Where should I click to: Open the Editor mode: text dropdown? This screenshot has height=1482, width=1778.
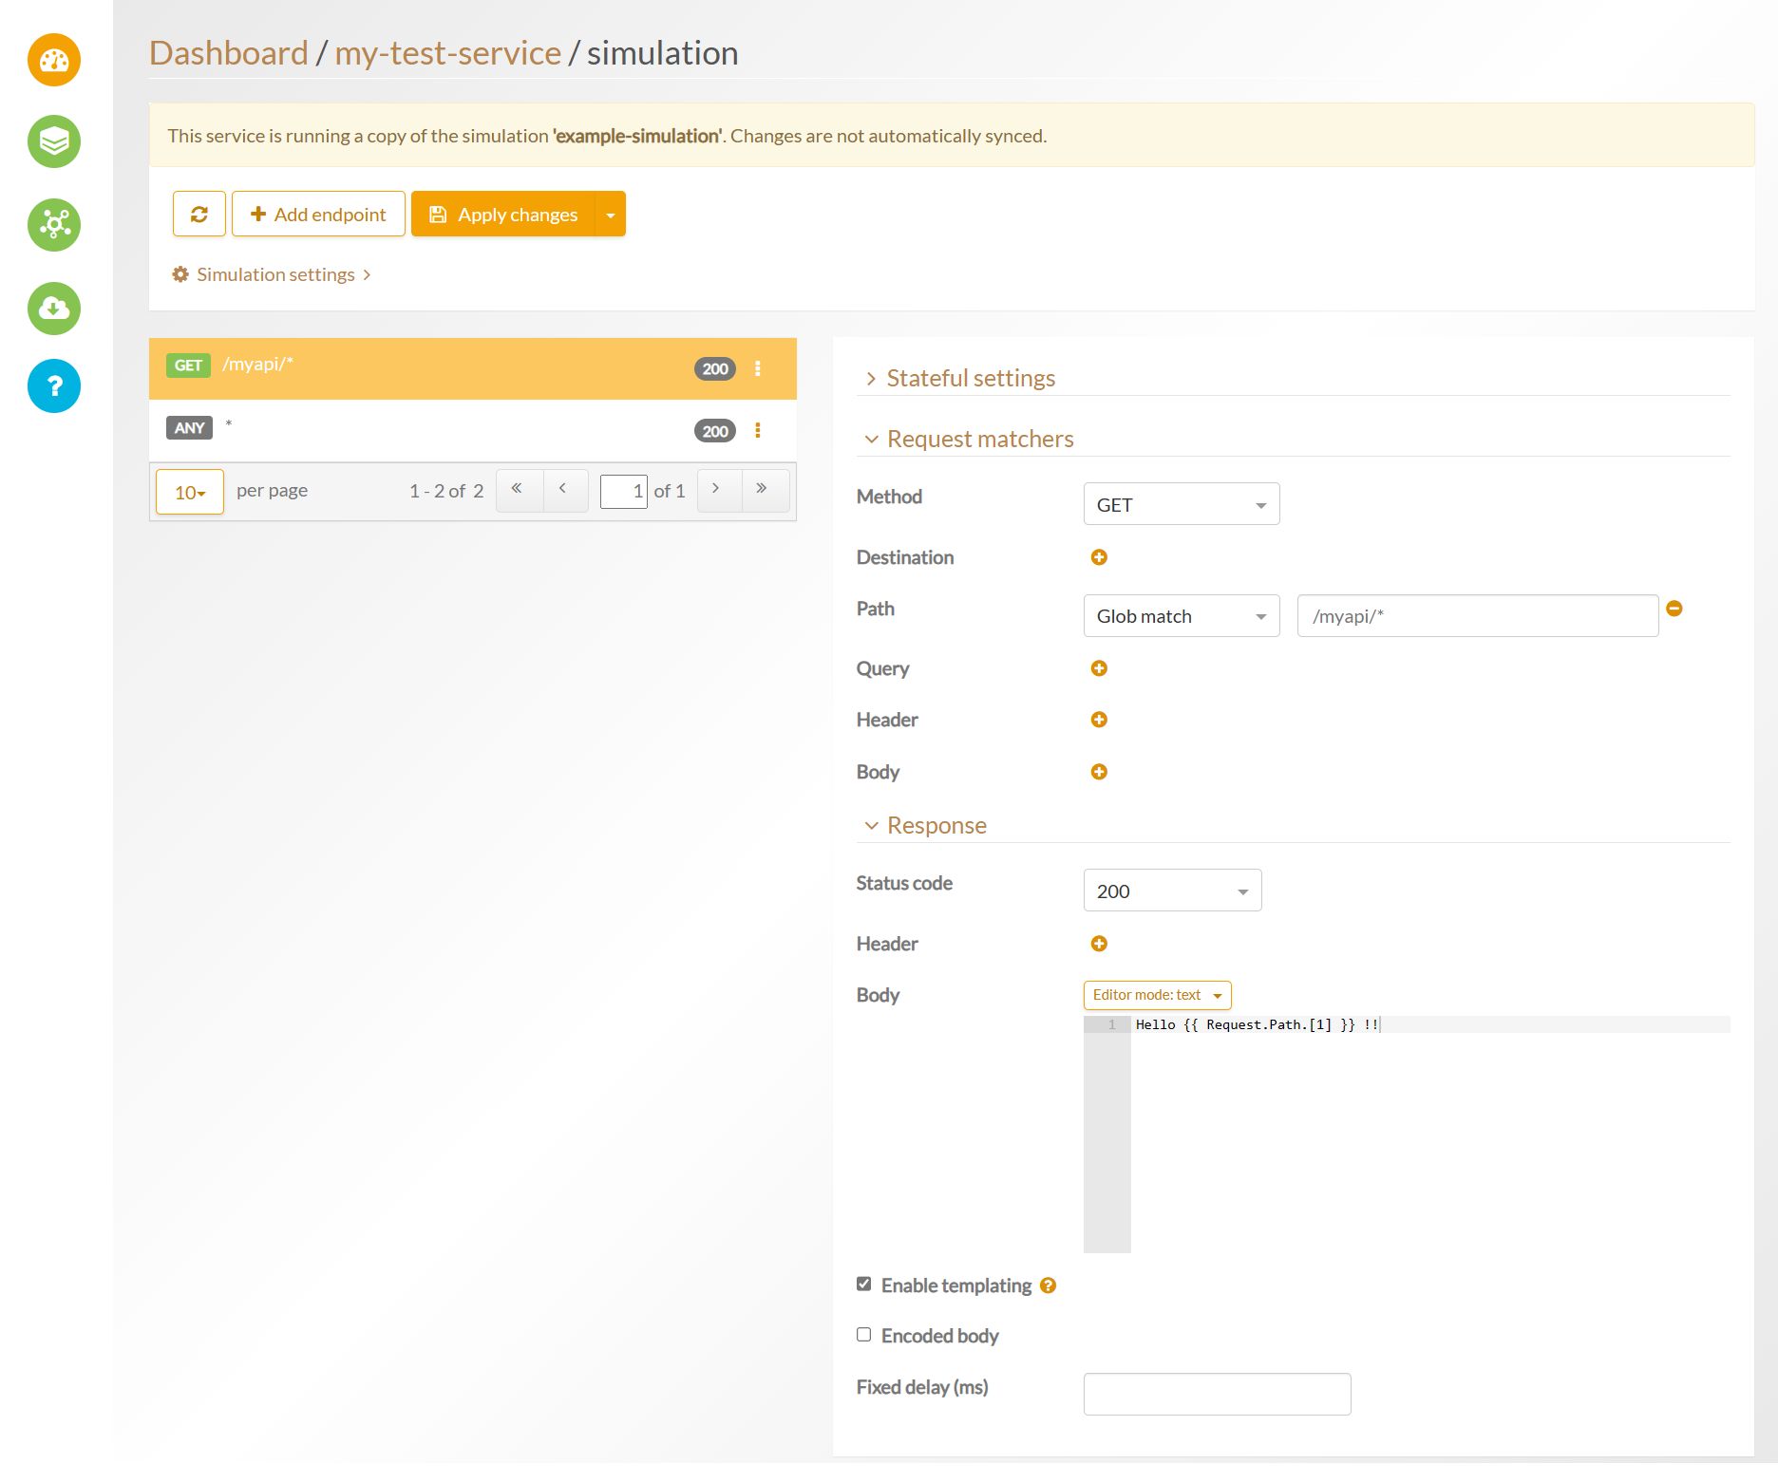(x=1157, y=995)
